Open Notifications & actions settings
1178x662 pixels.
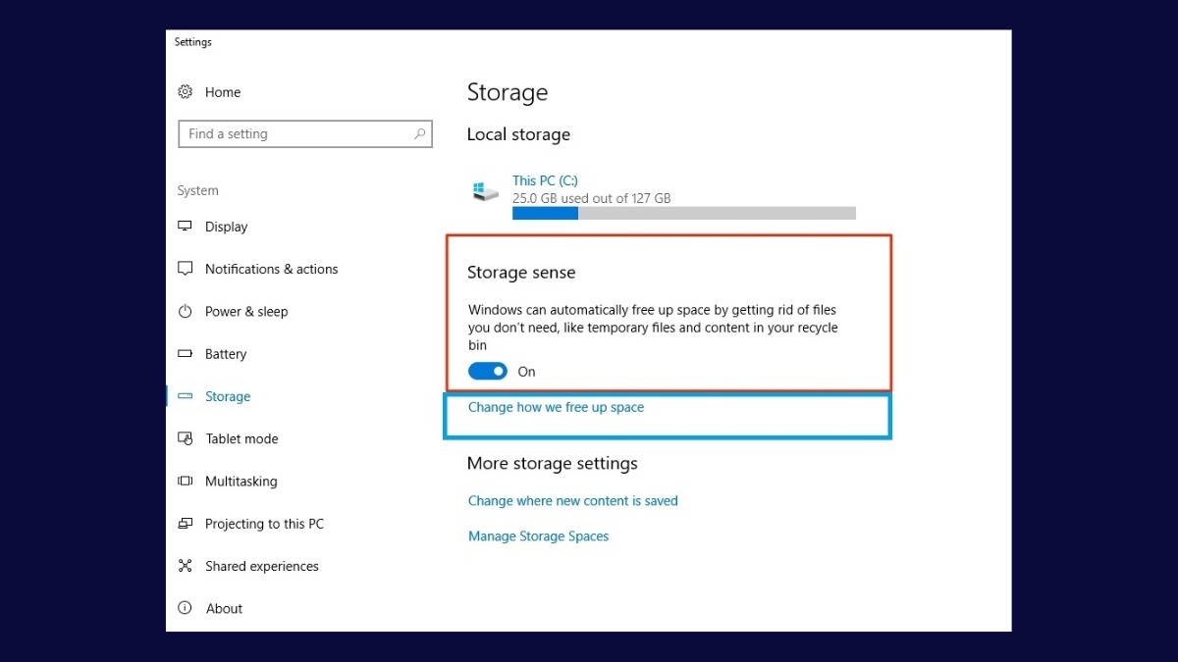coord(271,269)
